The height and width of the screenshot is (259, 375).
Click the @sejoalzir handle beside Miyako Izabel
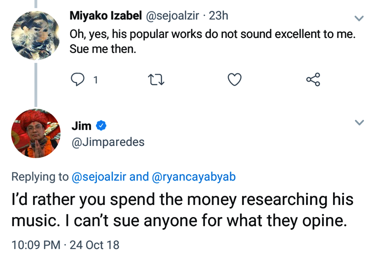(x=172, y=16)
